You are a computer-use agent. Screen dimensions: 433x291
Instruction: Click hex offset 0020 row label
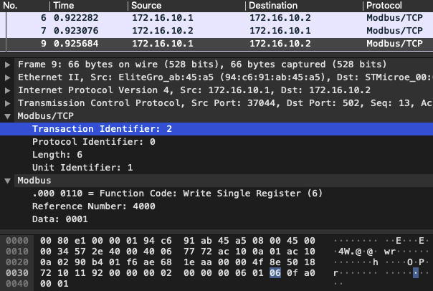pyautogui.click(x=17, y=262)
